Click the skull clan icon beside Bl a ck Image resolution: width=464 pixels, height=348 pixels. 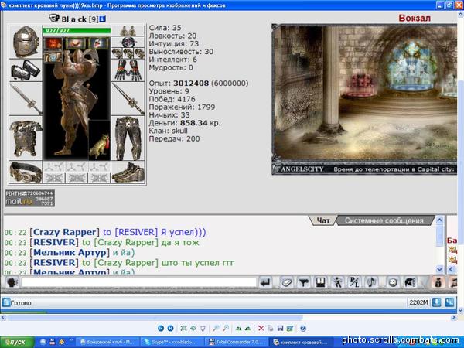click(x=54, y=18)
